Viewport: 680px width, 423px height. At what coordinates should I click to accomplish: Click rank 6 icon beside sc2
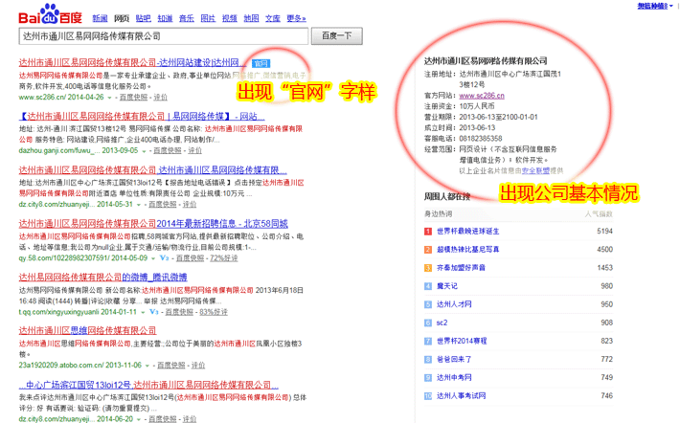coord(427,323)
